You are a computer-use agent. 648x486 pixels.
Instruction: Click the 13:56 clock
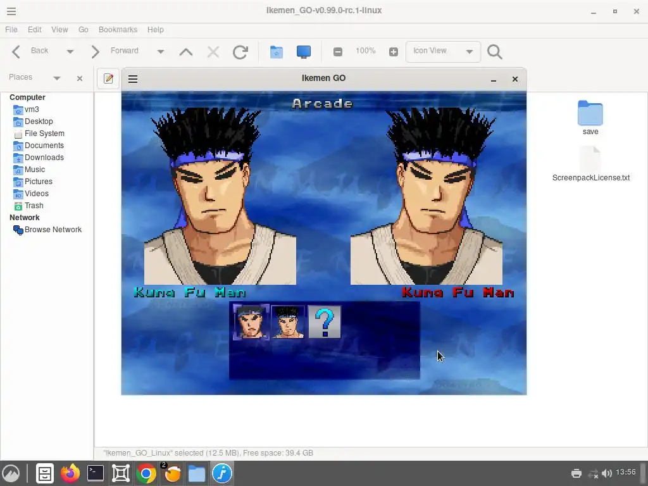[626, 472]
